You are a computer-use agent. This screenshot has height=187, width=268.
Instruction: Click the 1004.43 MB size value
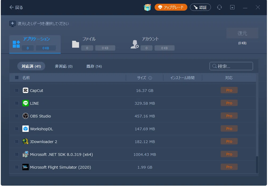point(145,155)
